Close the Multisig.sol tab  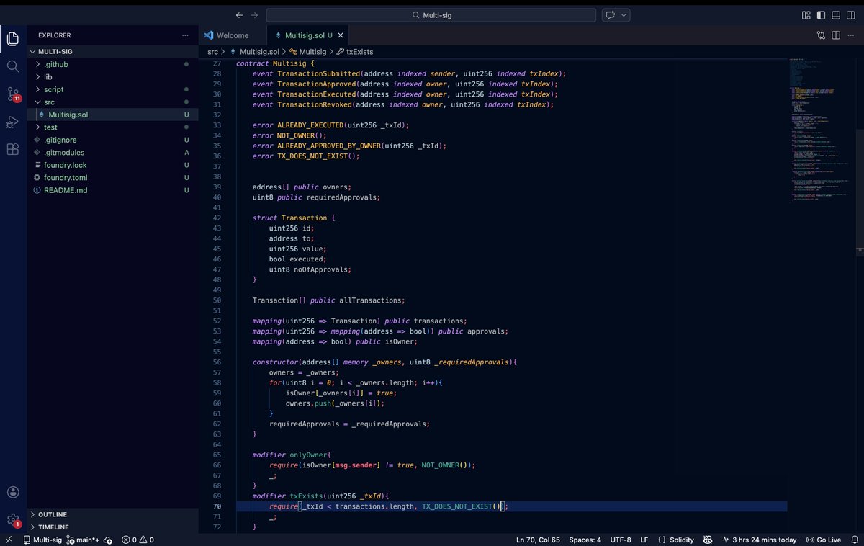pyautogui.click(x=341, y=35)
